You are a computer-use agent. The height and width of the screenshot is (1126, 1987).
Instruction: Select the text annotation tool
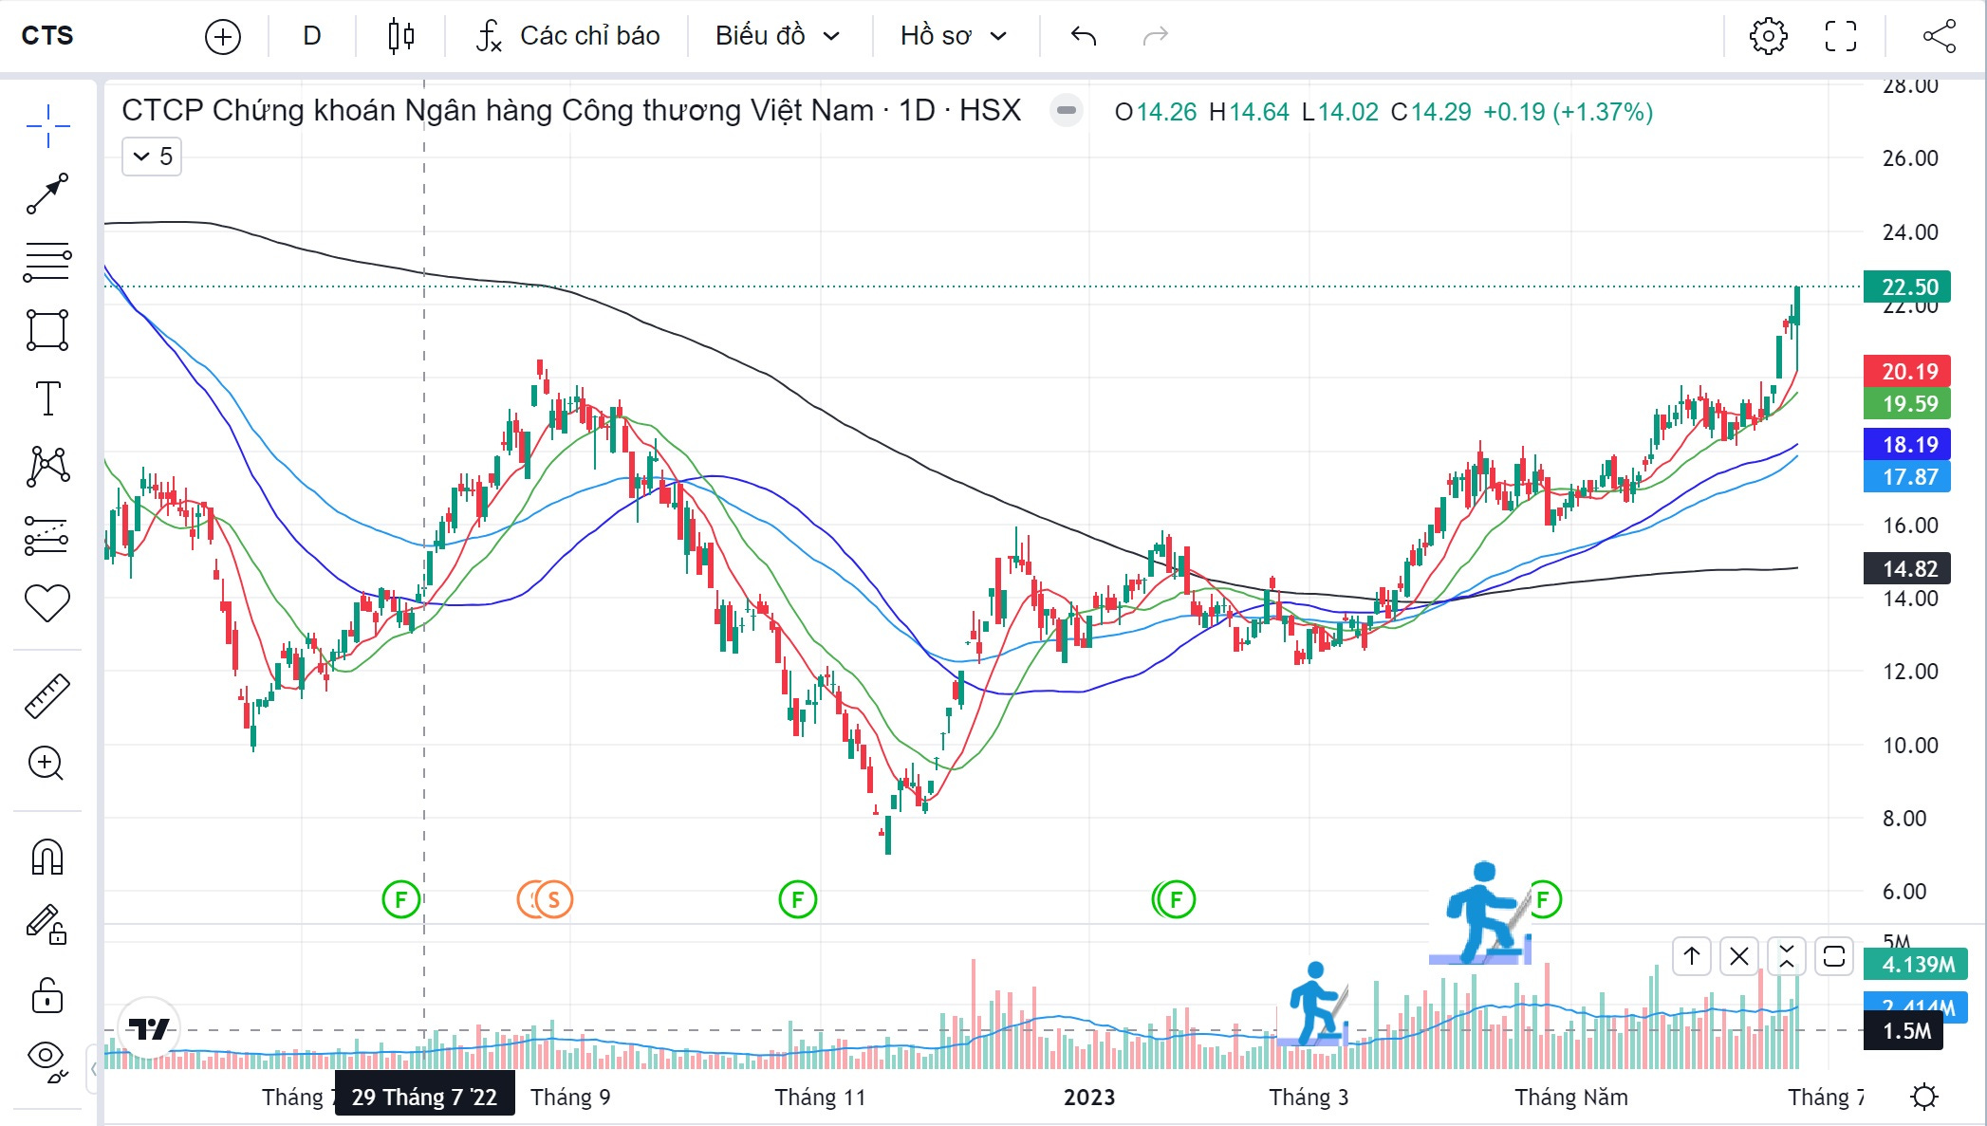[x=46, y=397]
